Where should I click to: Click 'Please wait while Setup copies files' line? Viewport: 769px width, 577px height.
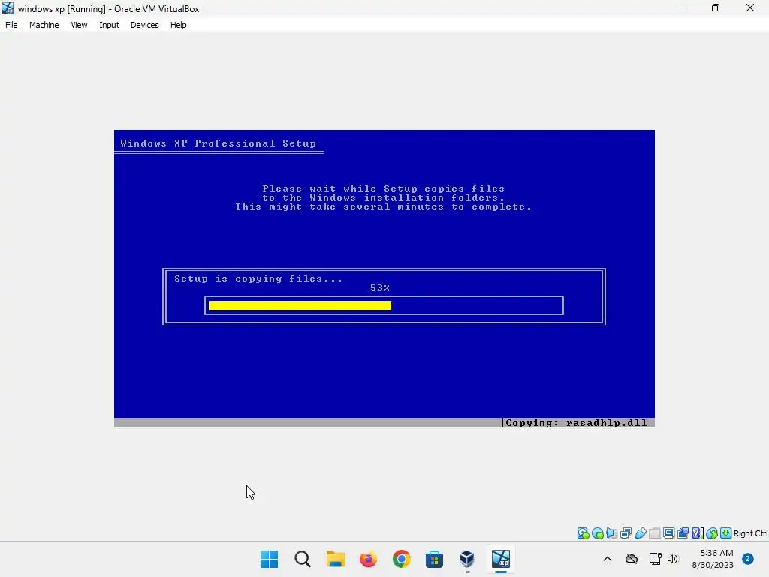[x=383, y=189]
